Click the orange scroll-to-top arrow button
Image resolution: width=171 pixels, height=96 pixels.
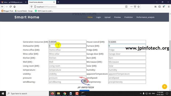pos(165,87)
